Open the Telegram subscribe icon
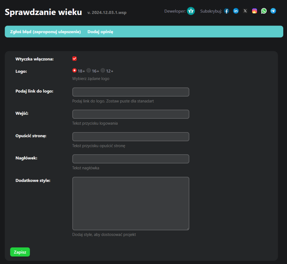This screenshot has width=287, height=264. (x=273, y=11)
